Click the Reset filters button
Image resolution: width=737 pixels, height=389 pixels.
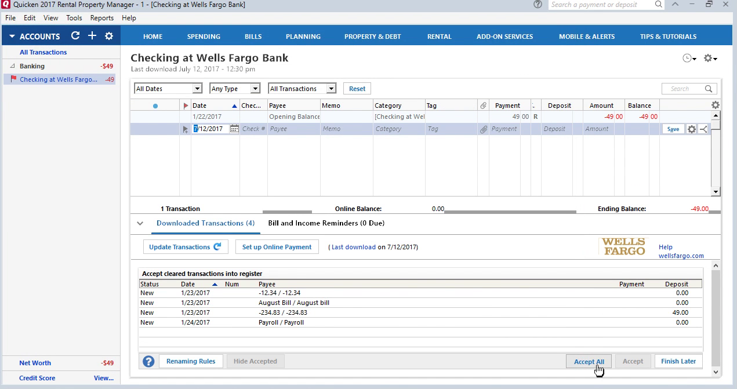[x=357, y=89]
